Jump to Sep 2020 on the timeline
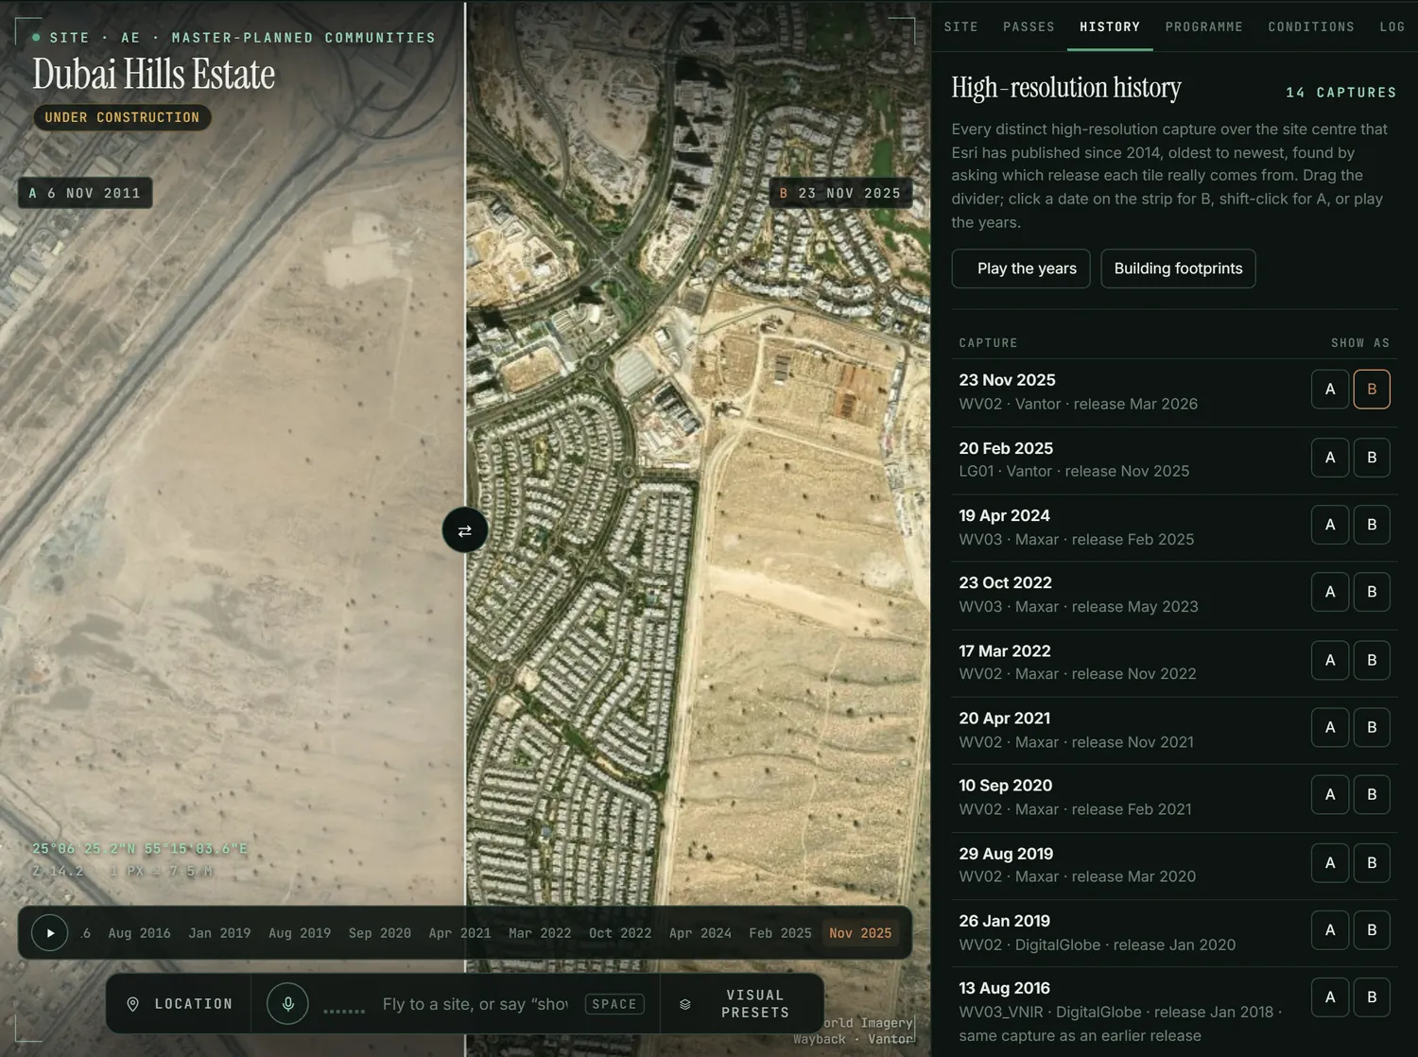 pos(380,933)
